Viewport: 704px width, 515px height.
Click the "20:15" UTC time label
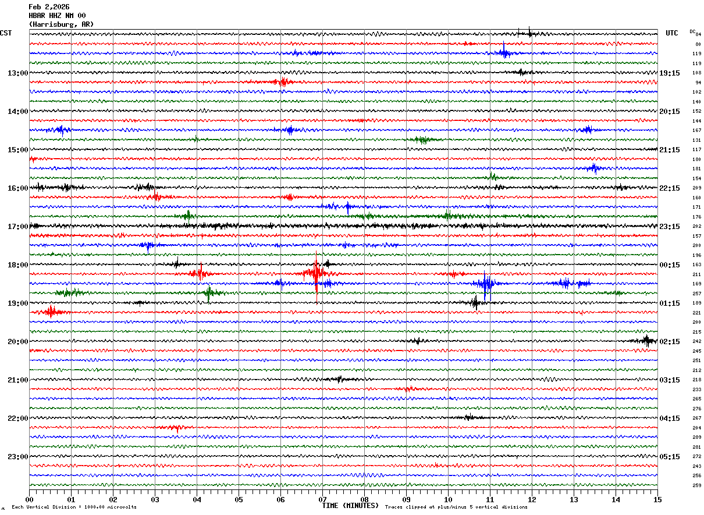pos(670,112)
